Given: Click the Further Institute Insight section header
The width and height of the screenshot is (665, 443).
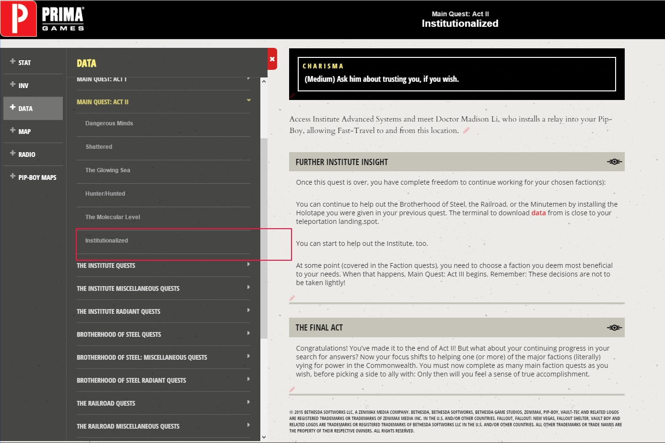Looking at the screenshot, I should click(x=457, y=162).
